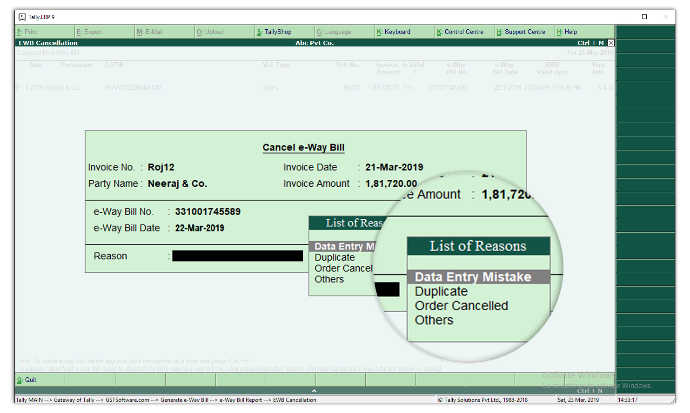Viewport: 690px width, 413px height.
Task: Click Invoice Amount value 1,81,720.00
Action: (x=391, y=184)
